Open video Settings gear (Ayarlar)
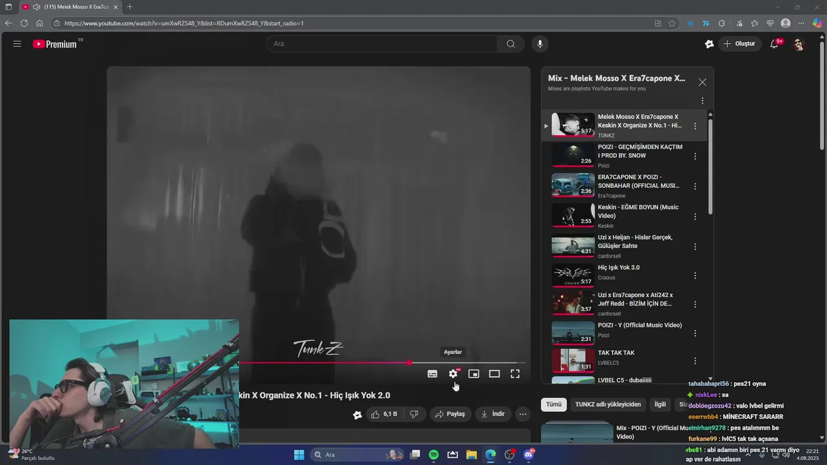The image size is (827, 465). pos(453,373)
